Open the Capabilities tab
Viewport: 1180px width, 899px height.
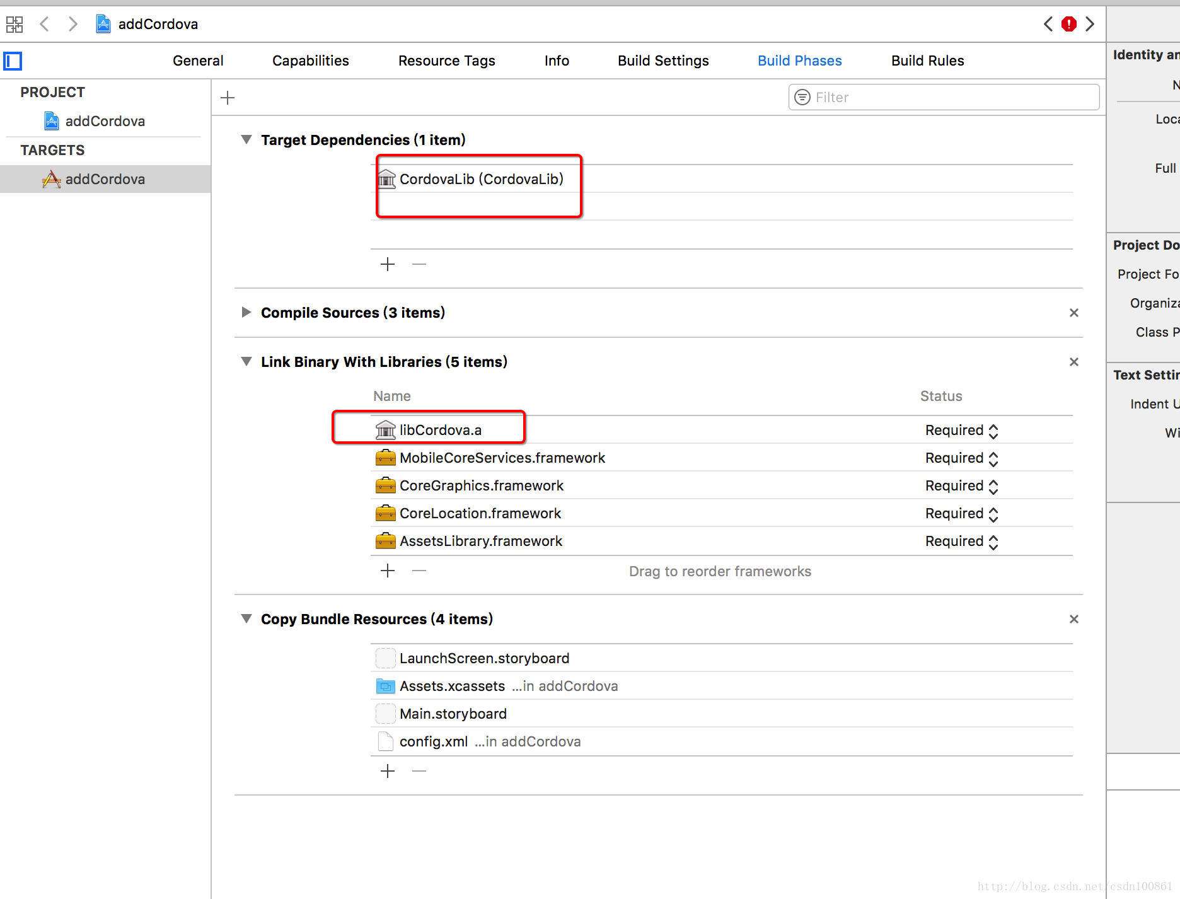tap(311, 61)
